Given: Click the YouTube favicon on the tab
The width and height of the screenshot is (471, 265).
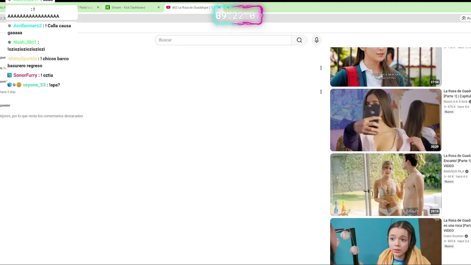Looking at the screenshot, I should click(168, 7).
